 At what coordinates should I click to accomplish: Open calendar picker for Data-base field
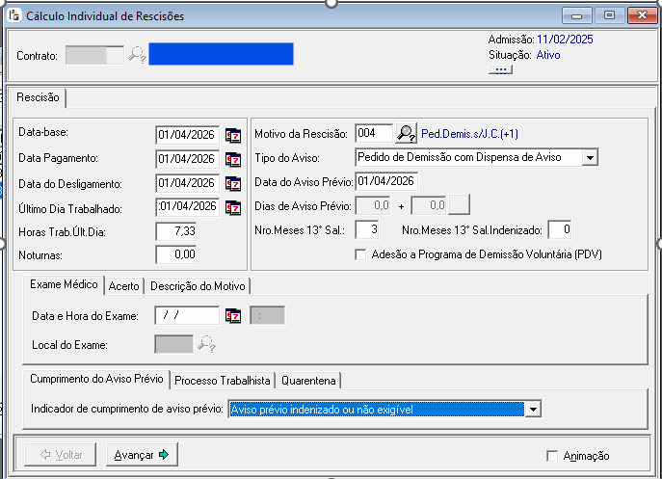[232, 135]
